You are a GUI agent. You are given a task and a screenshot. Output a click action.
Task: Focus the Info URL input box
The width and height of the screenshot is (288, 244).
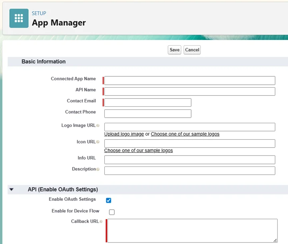190,160
